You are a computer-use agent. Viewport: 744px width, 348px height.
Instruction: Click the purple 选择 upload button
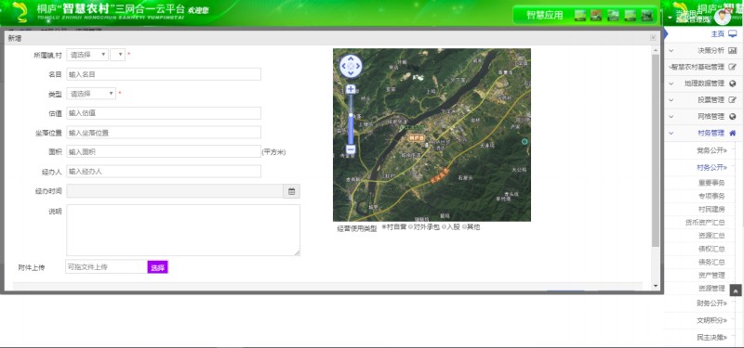pos(157,267)
